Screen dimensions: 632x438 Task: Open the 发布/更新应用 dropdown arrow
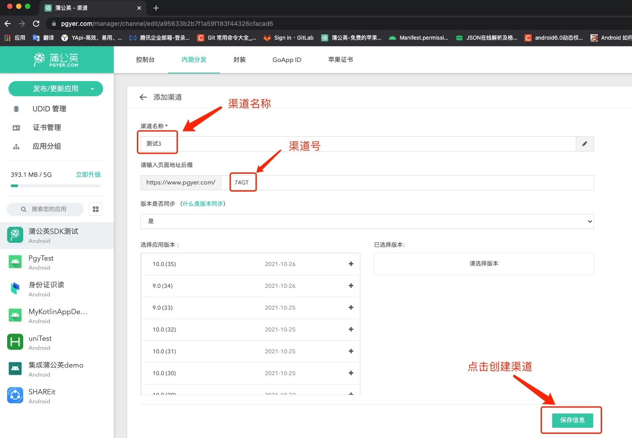[92, 89]
